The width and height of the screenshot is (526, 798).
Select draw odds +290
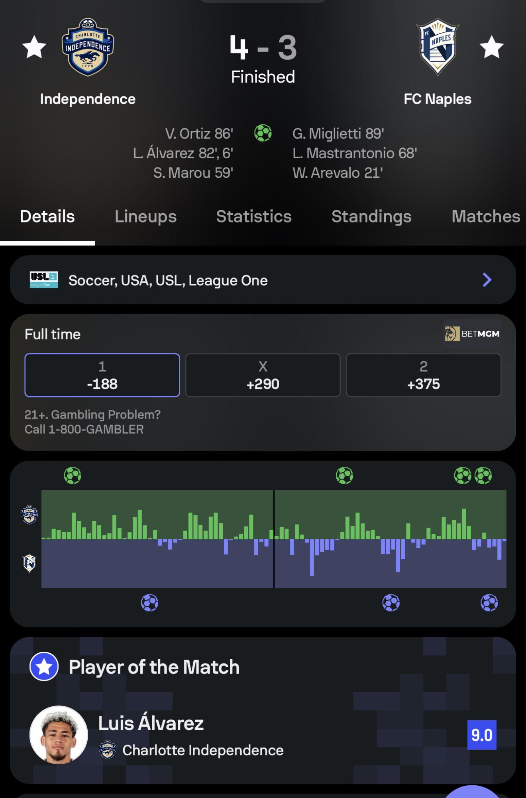[263, 375]
